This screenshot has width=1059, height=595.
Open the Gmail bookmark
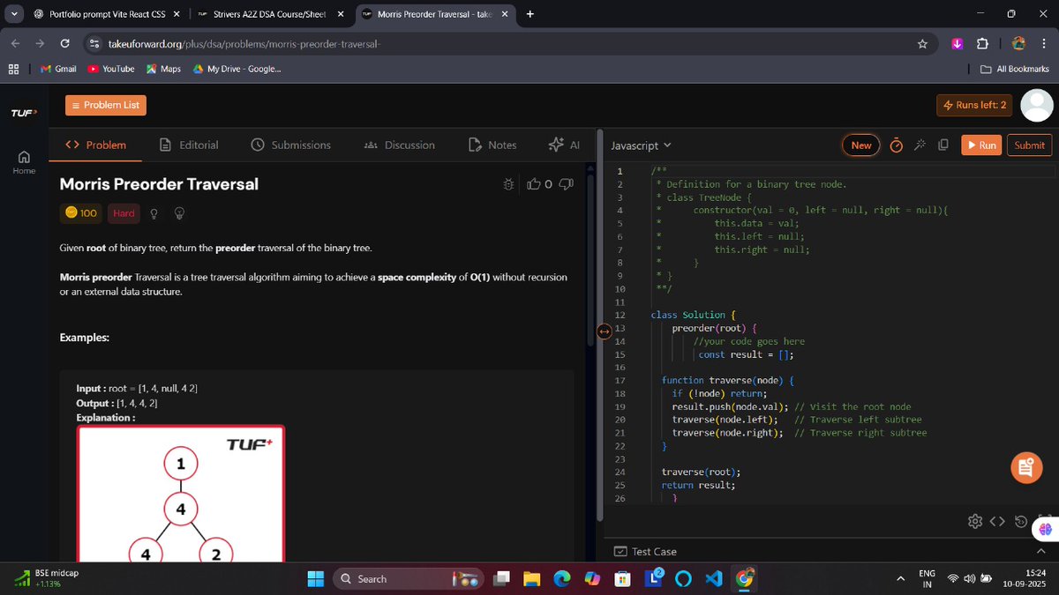(x=58, y=69)
